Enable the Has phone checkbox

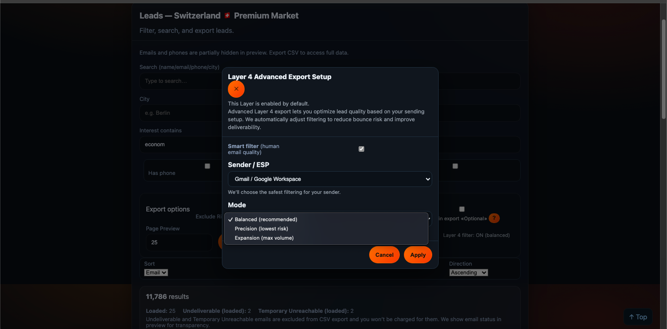pyautogui.click(x=208, y=166)
